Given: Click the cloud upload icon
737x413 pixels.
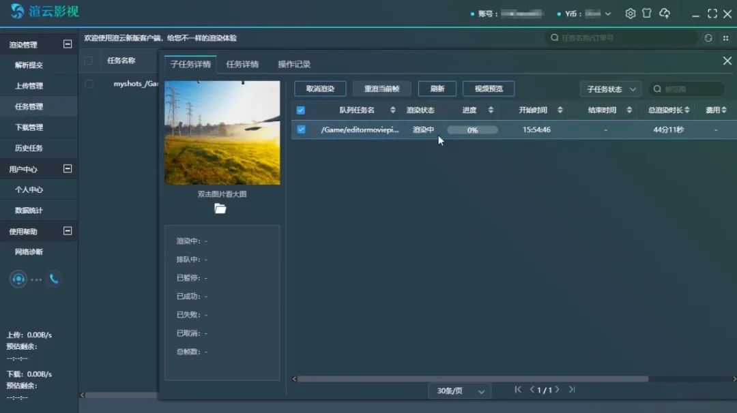Looking at the screenshot, I should click(x=665, y=14).
